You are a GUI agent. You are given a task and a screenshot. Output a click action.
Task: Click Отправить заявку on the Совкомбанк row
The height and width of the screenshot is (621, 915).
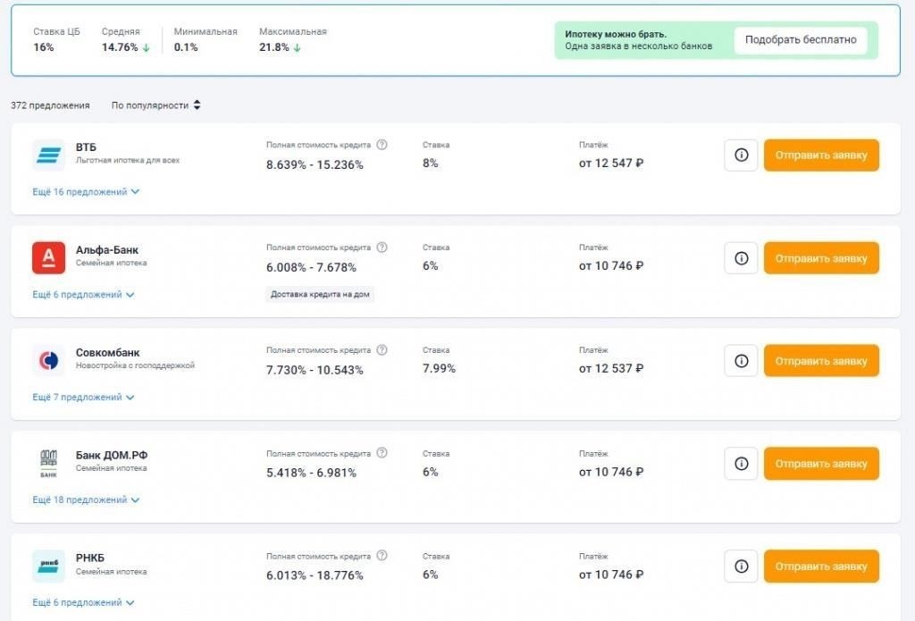coord(821,361)
